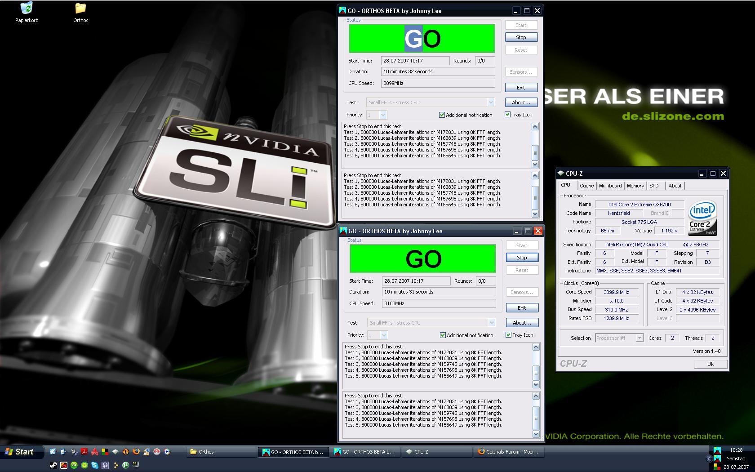Launch Firefox from the quick launch bar

click(136, 451)
